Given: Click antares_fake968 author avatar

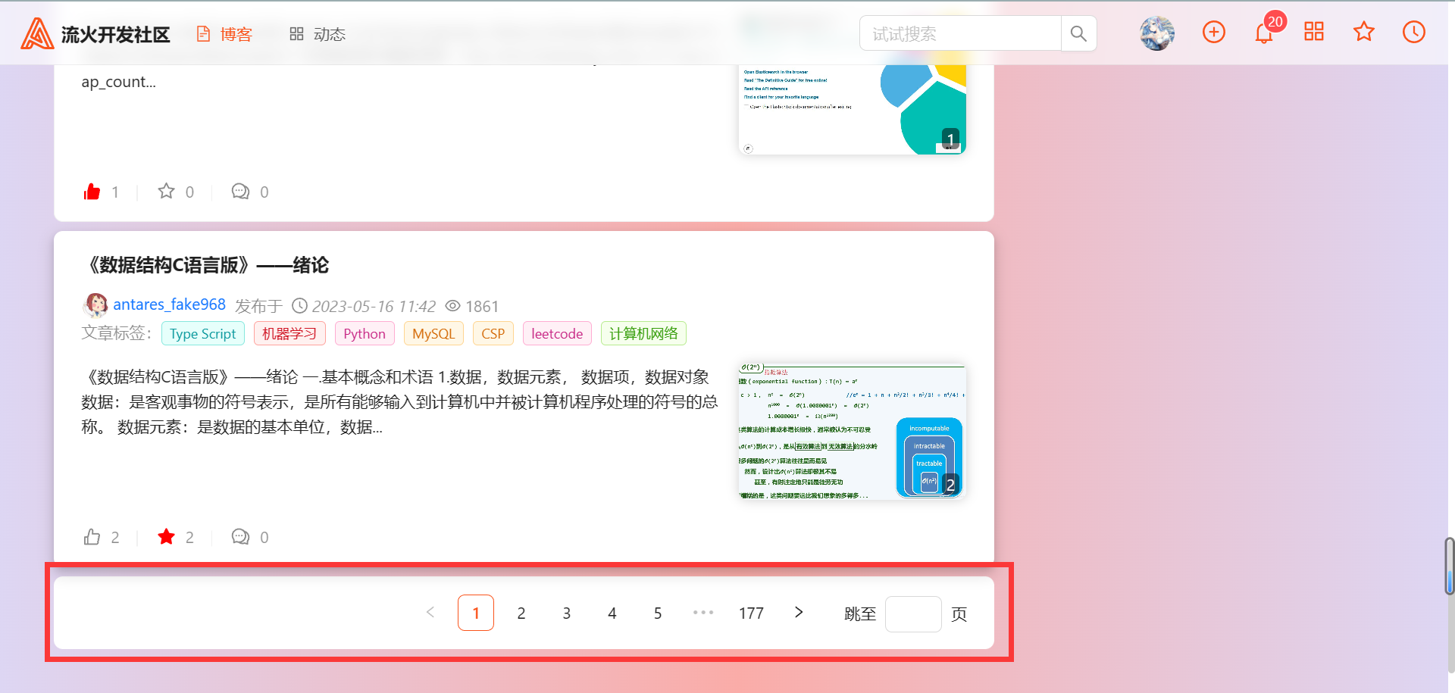Looking at the screenshot, I should coord(95,305).
